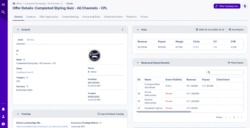Click the Offer Tracking Links button
The image size is (250, 128).
click(227, 6)
